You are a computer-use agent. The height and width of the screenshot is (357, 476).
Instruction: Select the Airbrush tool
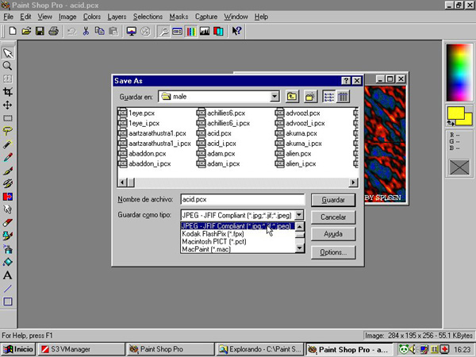(x=8, y=249)
